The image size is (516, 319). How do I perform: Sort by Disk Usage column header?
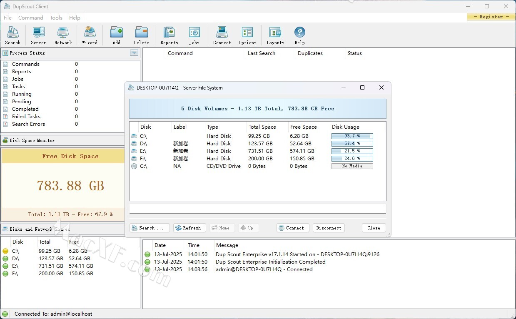358,127
